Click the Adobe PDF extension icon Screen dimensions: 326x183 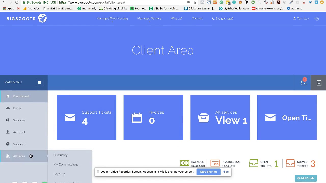pos(278,2)
